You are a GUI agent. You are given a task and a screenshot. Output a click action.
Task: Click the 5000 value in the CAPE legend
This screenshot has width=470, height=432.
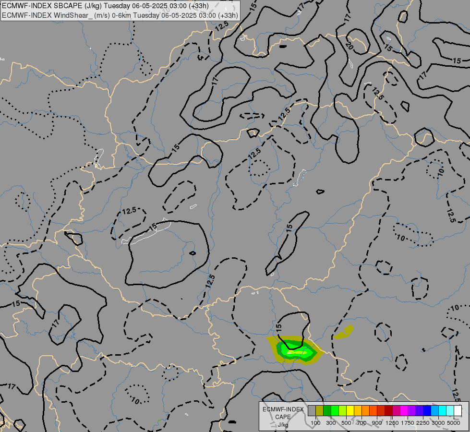tap(454, 423)
